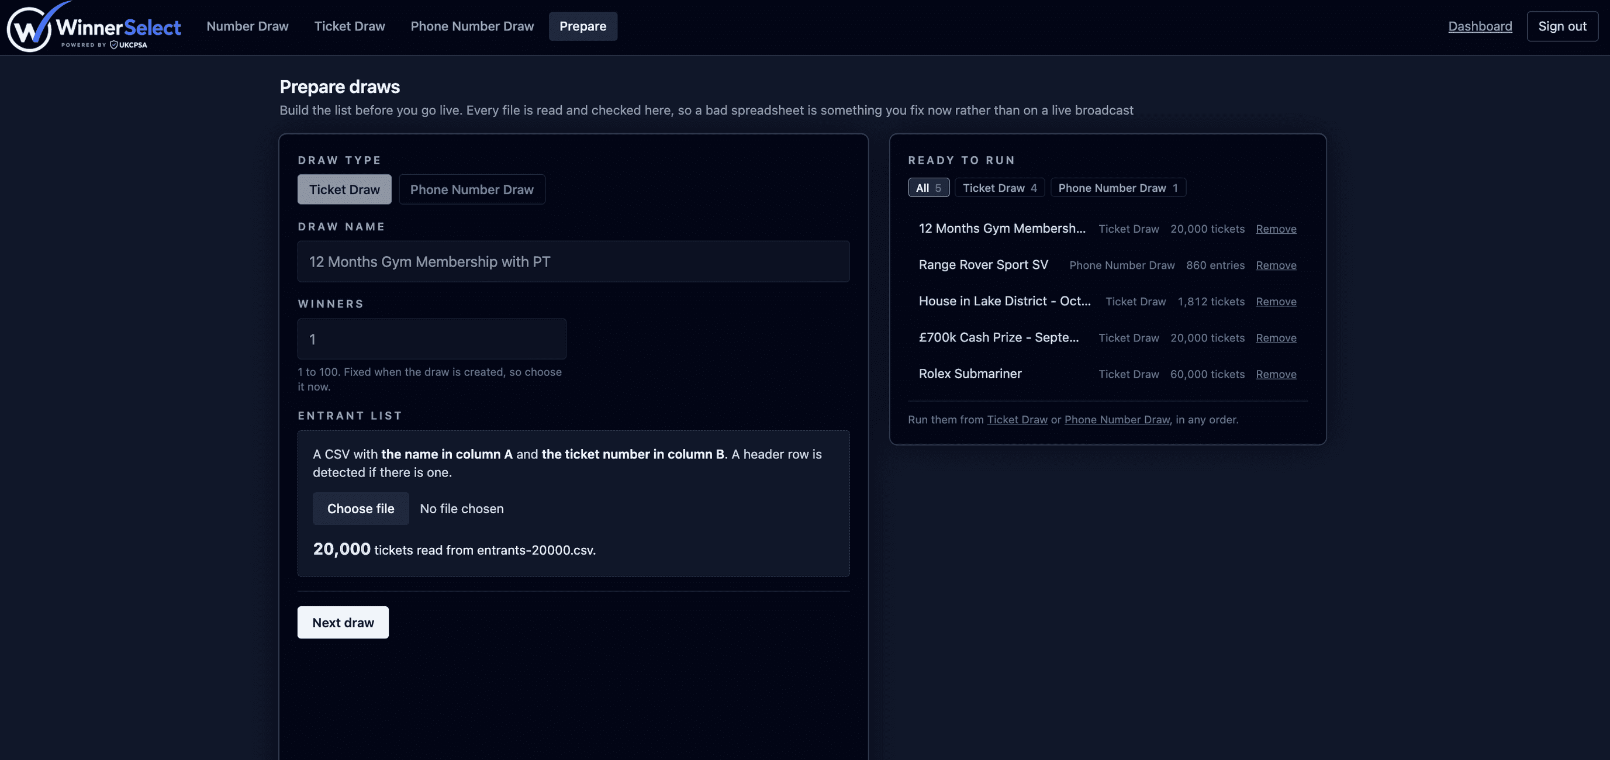Viewport: 1610px width, 760px height.
Task: Choose Ticket Draw as draw type
Action: pyautogui.click(x=344, y=189)
